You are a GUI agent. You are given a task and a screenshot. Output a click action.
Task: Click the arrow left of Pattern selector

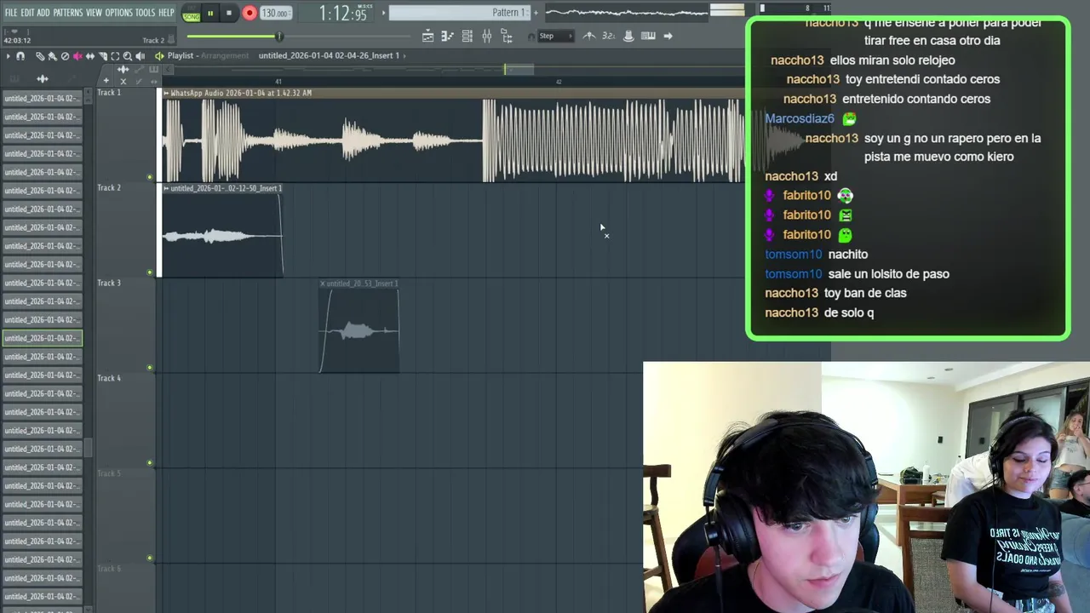pyautogui.click(x=384, y=13)
